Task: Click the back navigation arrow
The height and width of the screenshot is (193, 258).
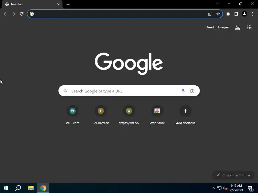Action: point(6,14)
